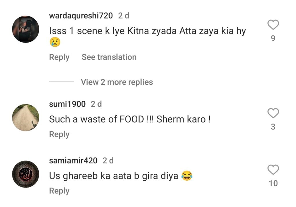Viewport: 296px width, 207px height.
Task: View the 9 likes on wardaqureshi720's comment
Action: point(273,39)
